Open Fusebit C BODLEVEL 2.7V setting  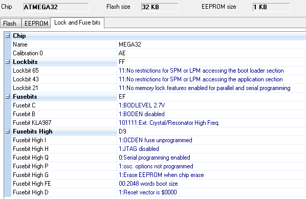[142, 105]
